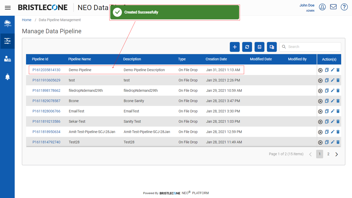Run the Amit-Test-Pipeline-SCJ-28Jan pipeline

(x=320, y=132)
